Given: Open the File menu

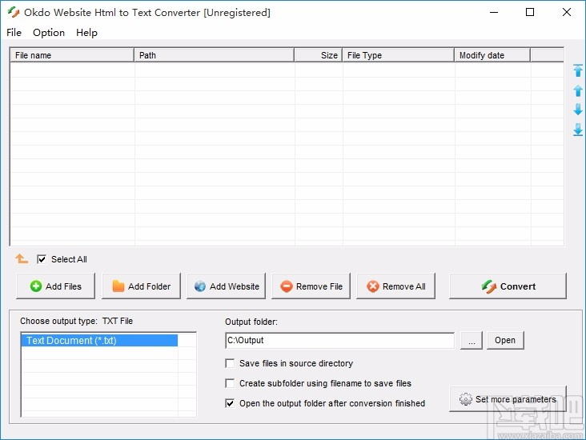Looking at the screenshot, I should [14, 33].
